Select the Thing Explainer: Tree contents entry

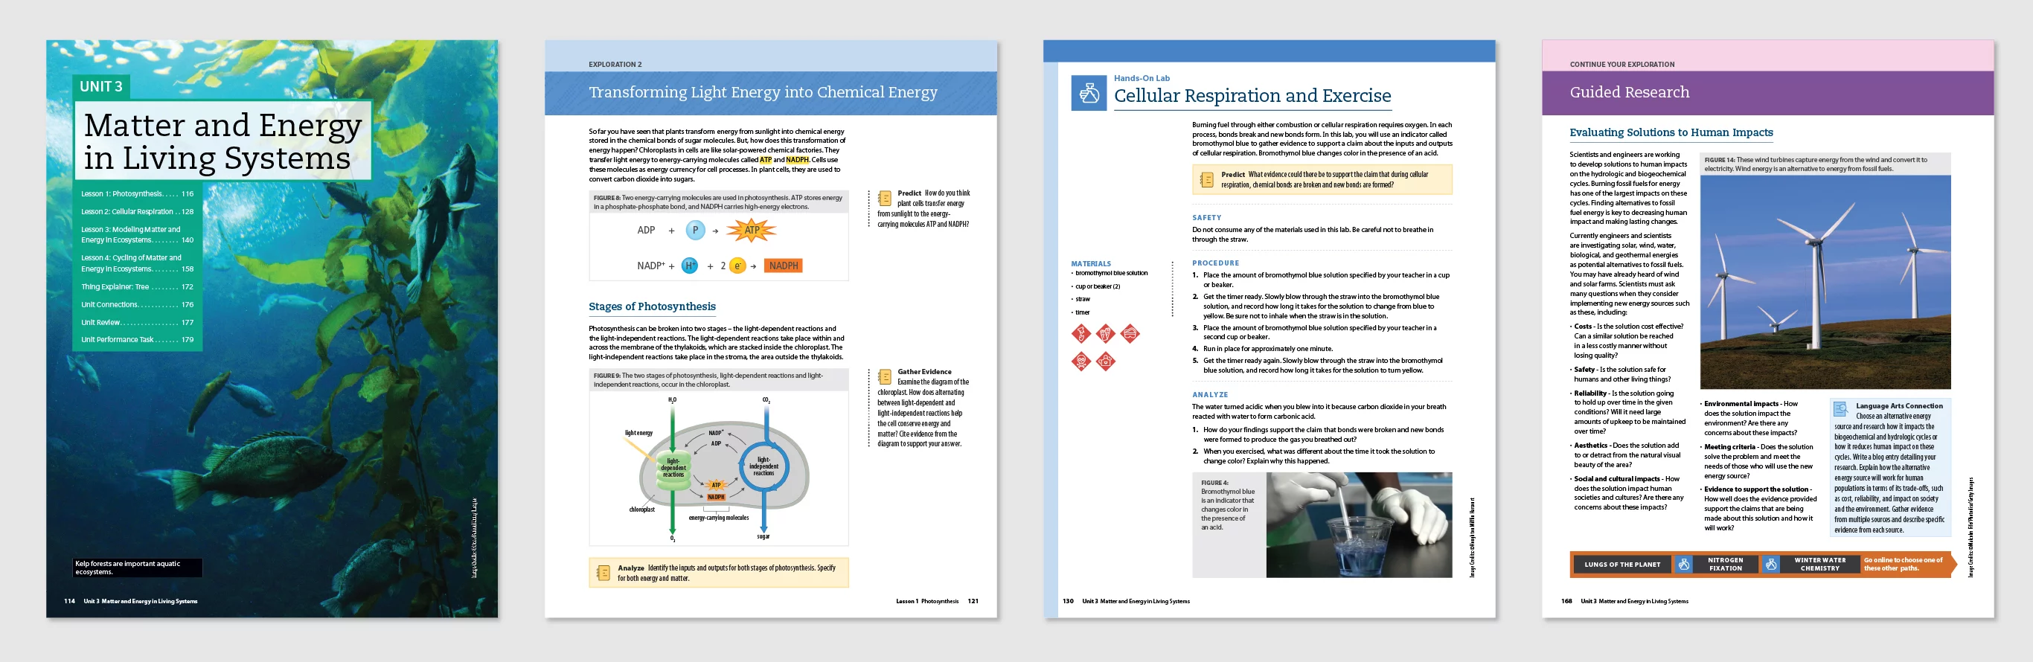pyautogui.click(x=136, y=287)
